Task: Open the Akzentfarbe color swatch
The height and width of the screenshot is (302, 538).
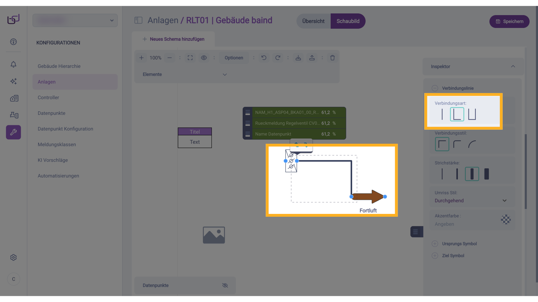Action: (505, 220)
